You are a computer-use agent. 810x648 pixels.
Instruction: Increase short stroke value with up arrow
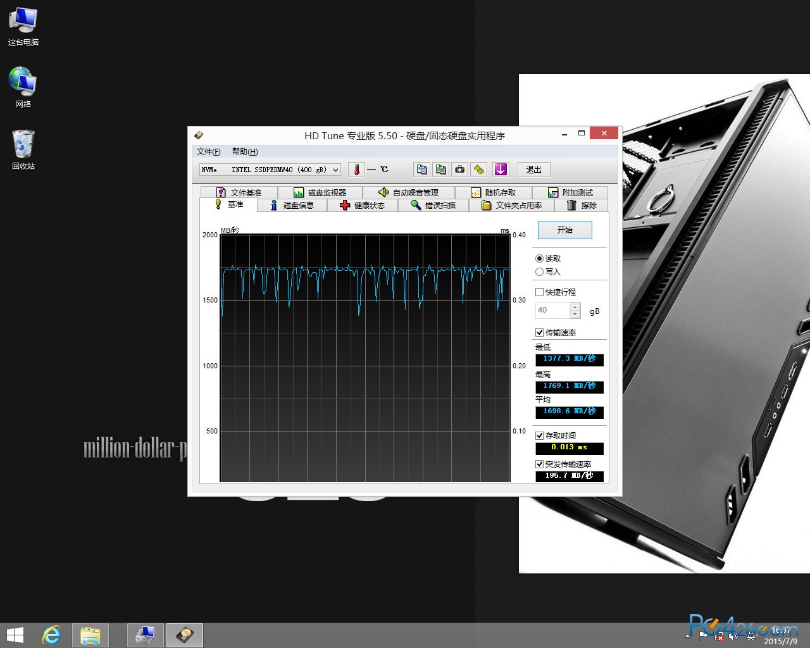pos(575,306)
